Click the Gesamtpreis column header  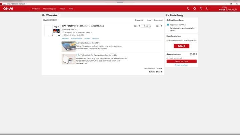[x=158, y=20]
